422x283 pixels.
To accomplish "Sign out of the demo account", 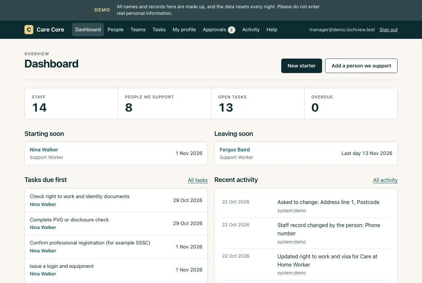I will [x=388, y=30].
